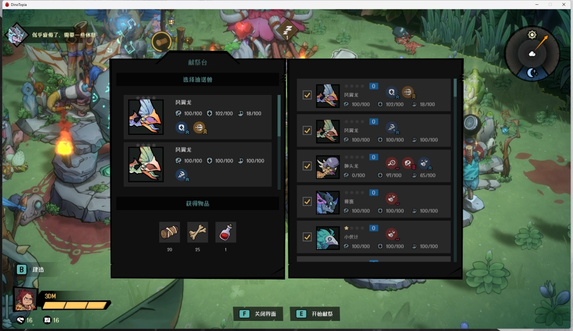Select the second 风翼龙 card in left panel
This screenshot has width=573, height=331.
[198, 164]
